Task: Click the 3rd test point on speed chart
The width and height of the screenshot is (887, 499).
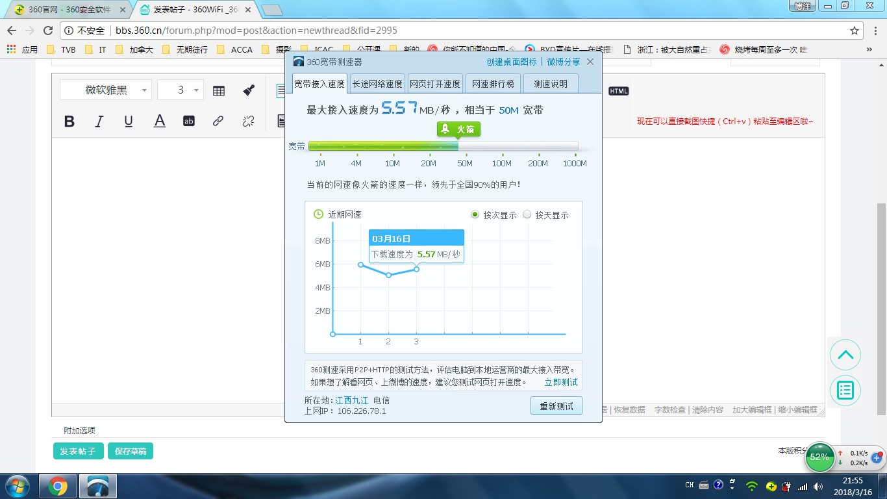Action: tap(416, 269)
